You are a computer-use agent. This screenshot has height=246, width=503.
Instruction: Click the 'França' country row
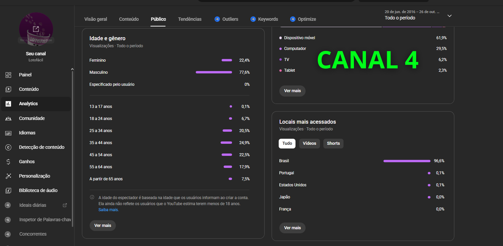[x=362, y=209]
